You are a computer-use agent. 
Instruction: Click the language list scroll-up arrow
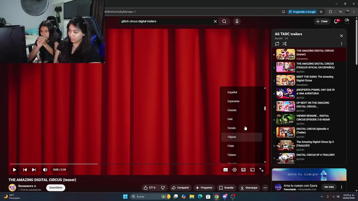[265, 88]
